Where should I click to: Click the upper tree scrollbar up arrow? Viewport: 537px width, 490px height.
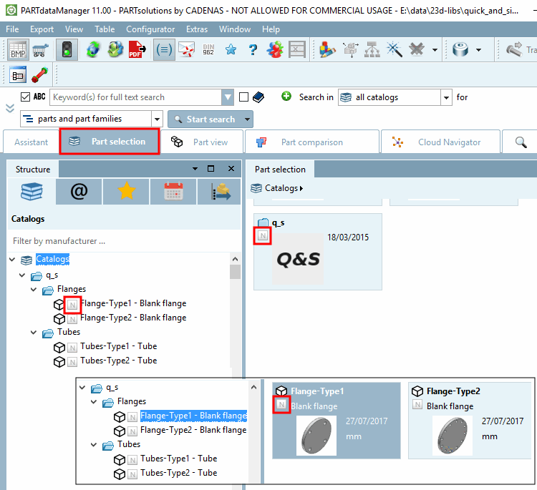[x=235, y=259]
